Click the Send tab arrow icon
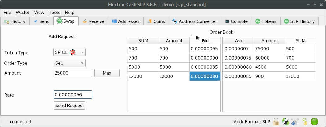The width and height of the screenshot is (326, 127). (x=36, y=21)
